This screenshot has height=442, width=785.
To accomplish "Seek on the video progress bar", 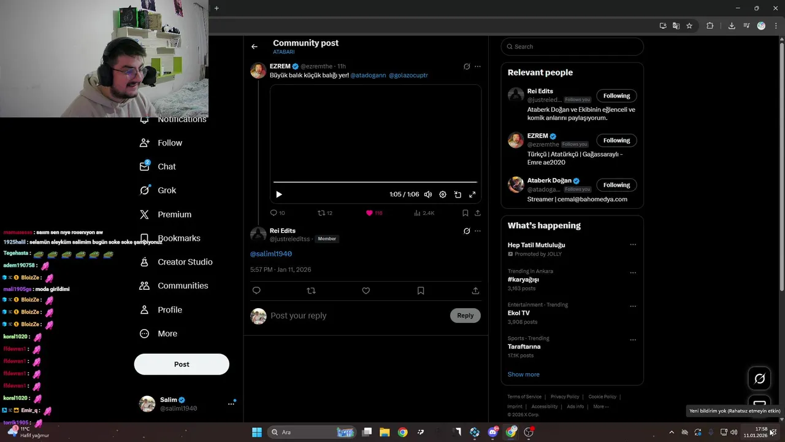I will point(375,182).
